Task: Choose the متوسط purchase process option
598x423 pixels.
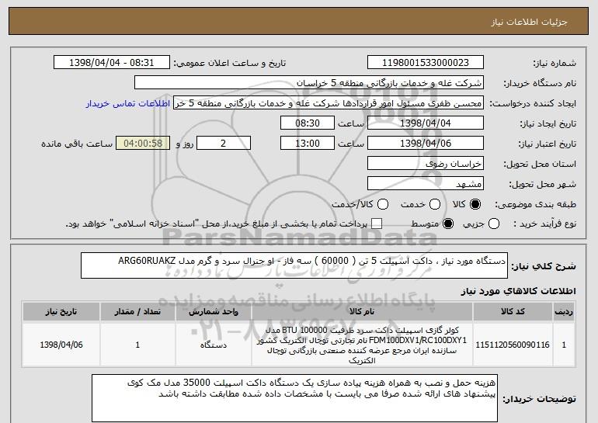Action: point(448,224)
